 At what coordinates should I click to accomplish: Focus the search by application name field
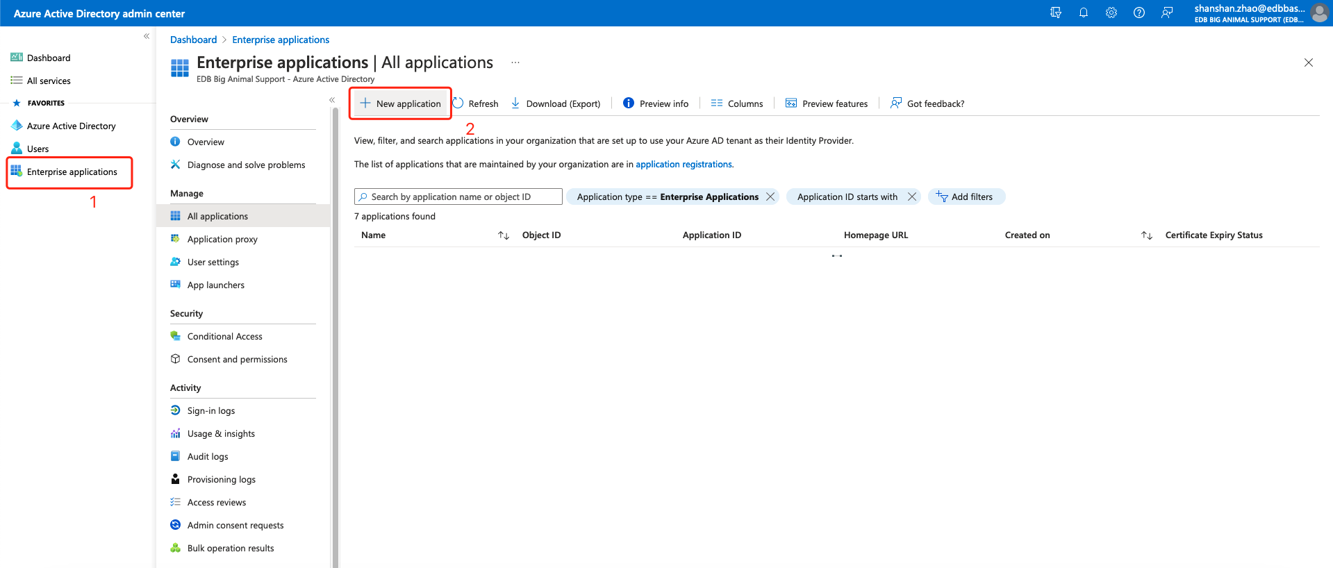point(458,197)
